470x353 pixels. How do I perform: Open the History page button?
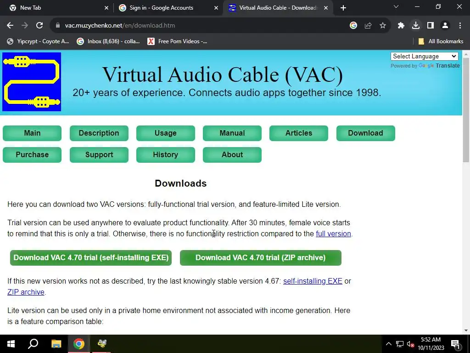165,155
